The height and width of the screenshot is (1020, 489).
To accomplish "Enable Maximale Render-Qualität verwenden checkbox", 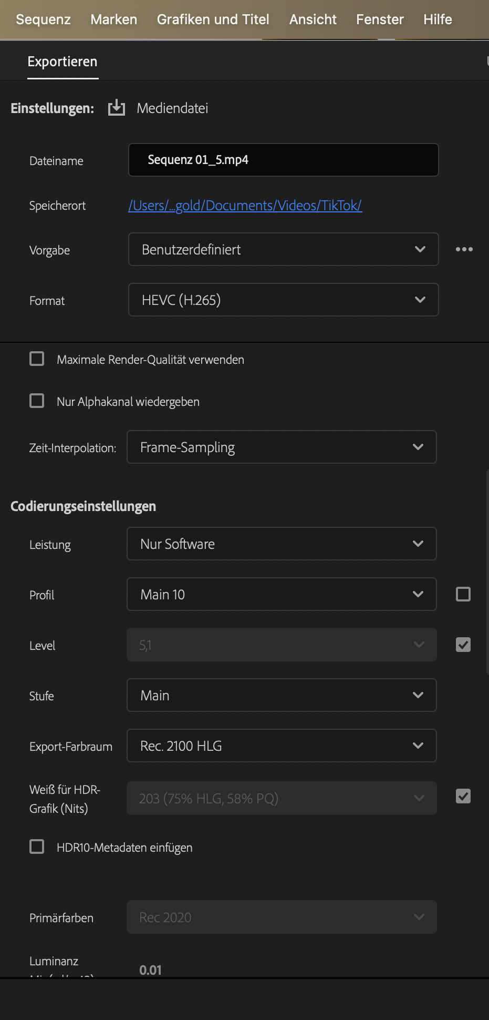I will click(x=37, y=359).
